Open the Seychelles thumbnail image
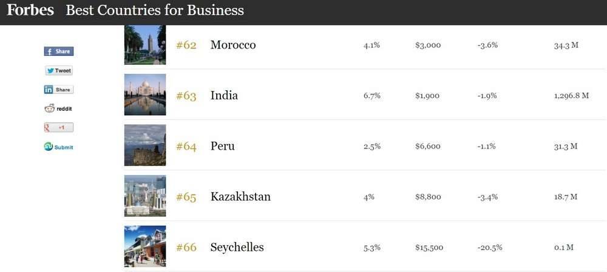 click(x=145, y=246)
